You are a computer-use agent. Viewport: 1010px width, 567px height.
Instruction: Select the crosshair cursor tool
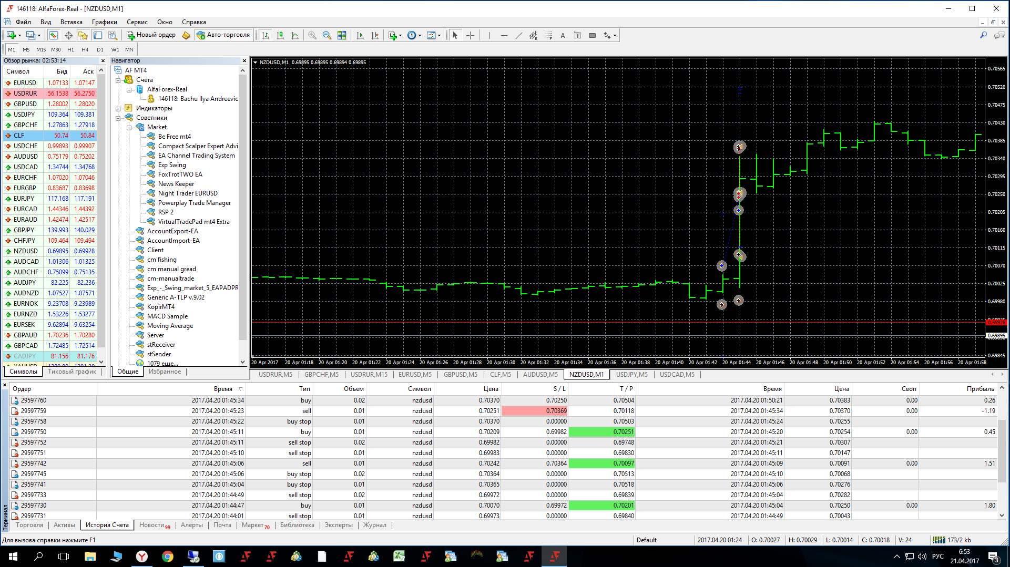470,35
